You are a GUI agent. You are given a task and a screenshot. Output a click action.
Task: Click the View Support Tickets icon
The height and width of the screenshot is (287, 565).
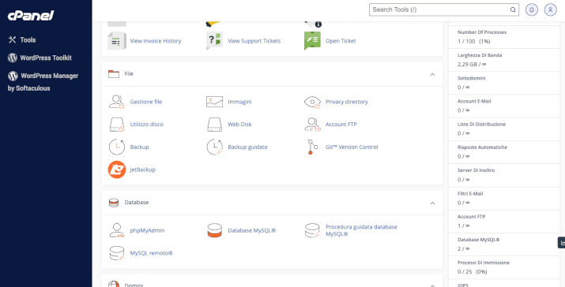coord(214,41)
